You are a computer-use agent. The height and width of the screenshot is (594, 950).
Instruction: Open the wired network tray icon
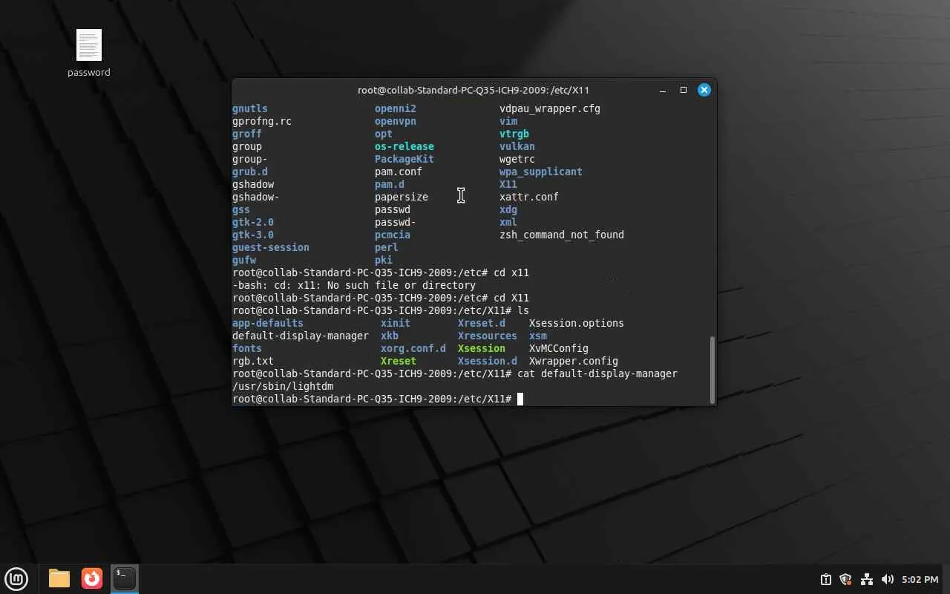[866, 579]
